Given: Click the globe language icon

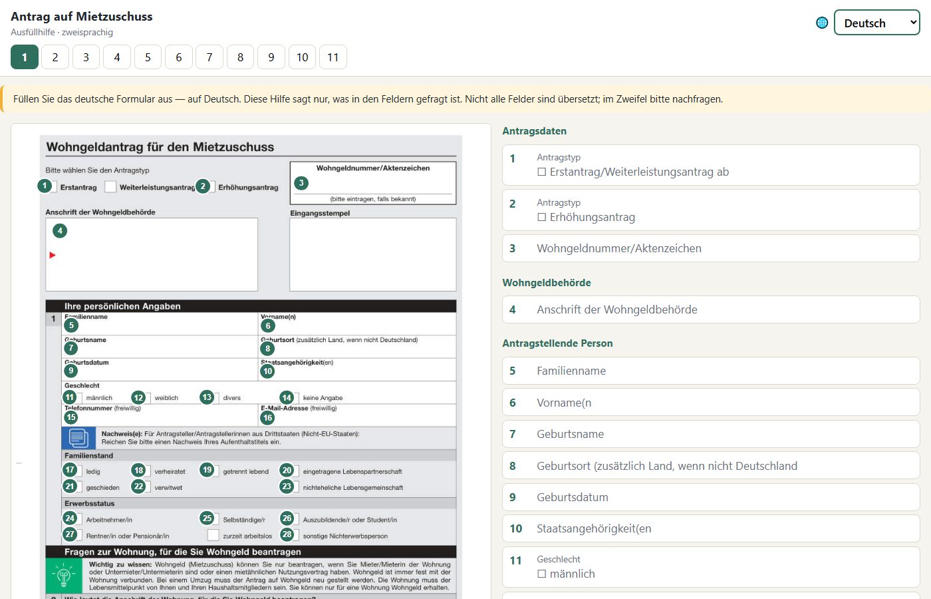Looking at the screenshot, I should (x=822, y=23).
